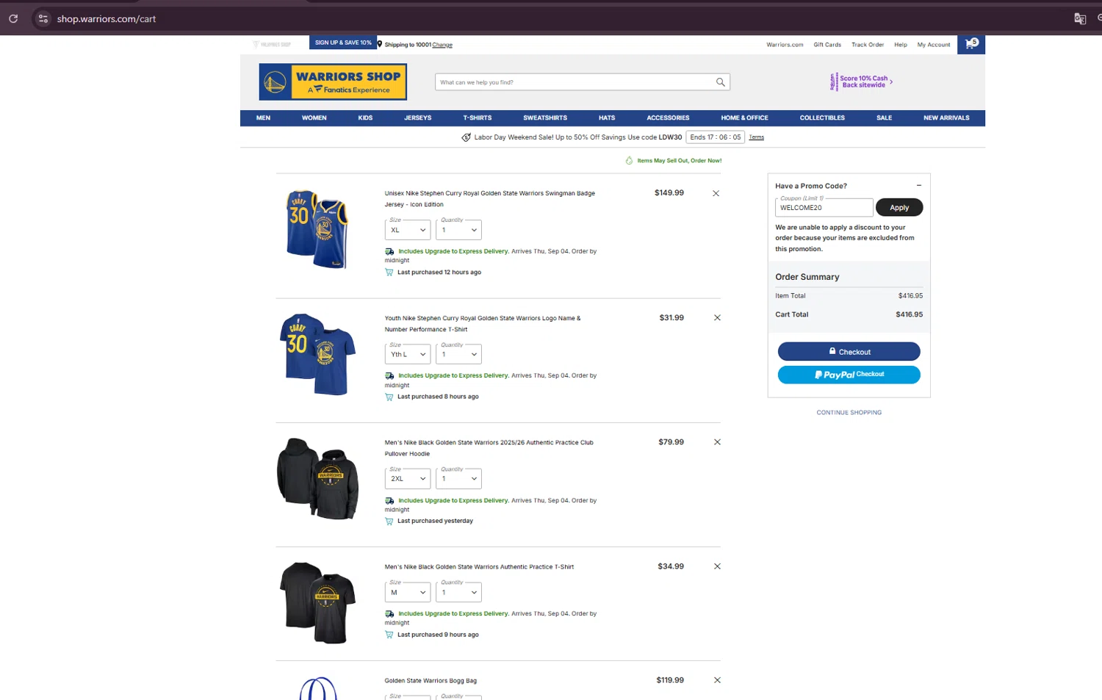Open Quantity dropdown for Youth Curry T-Shirt
The height and width of the screenshot is (700, 1102).
(x=458, y=354)
